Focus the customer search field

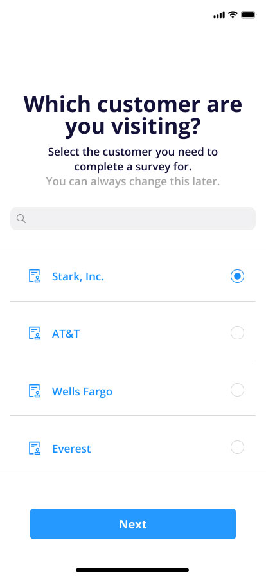click(x=133, y=219)
